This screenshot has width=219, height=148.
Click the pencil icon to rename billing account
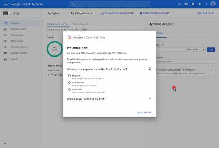tap(103, 13)
